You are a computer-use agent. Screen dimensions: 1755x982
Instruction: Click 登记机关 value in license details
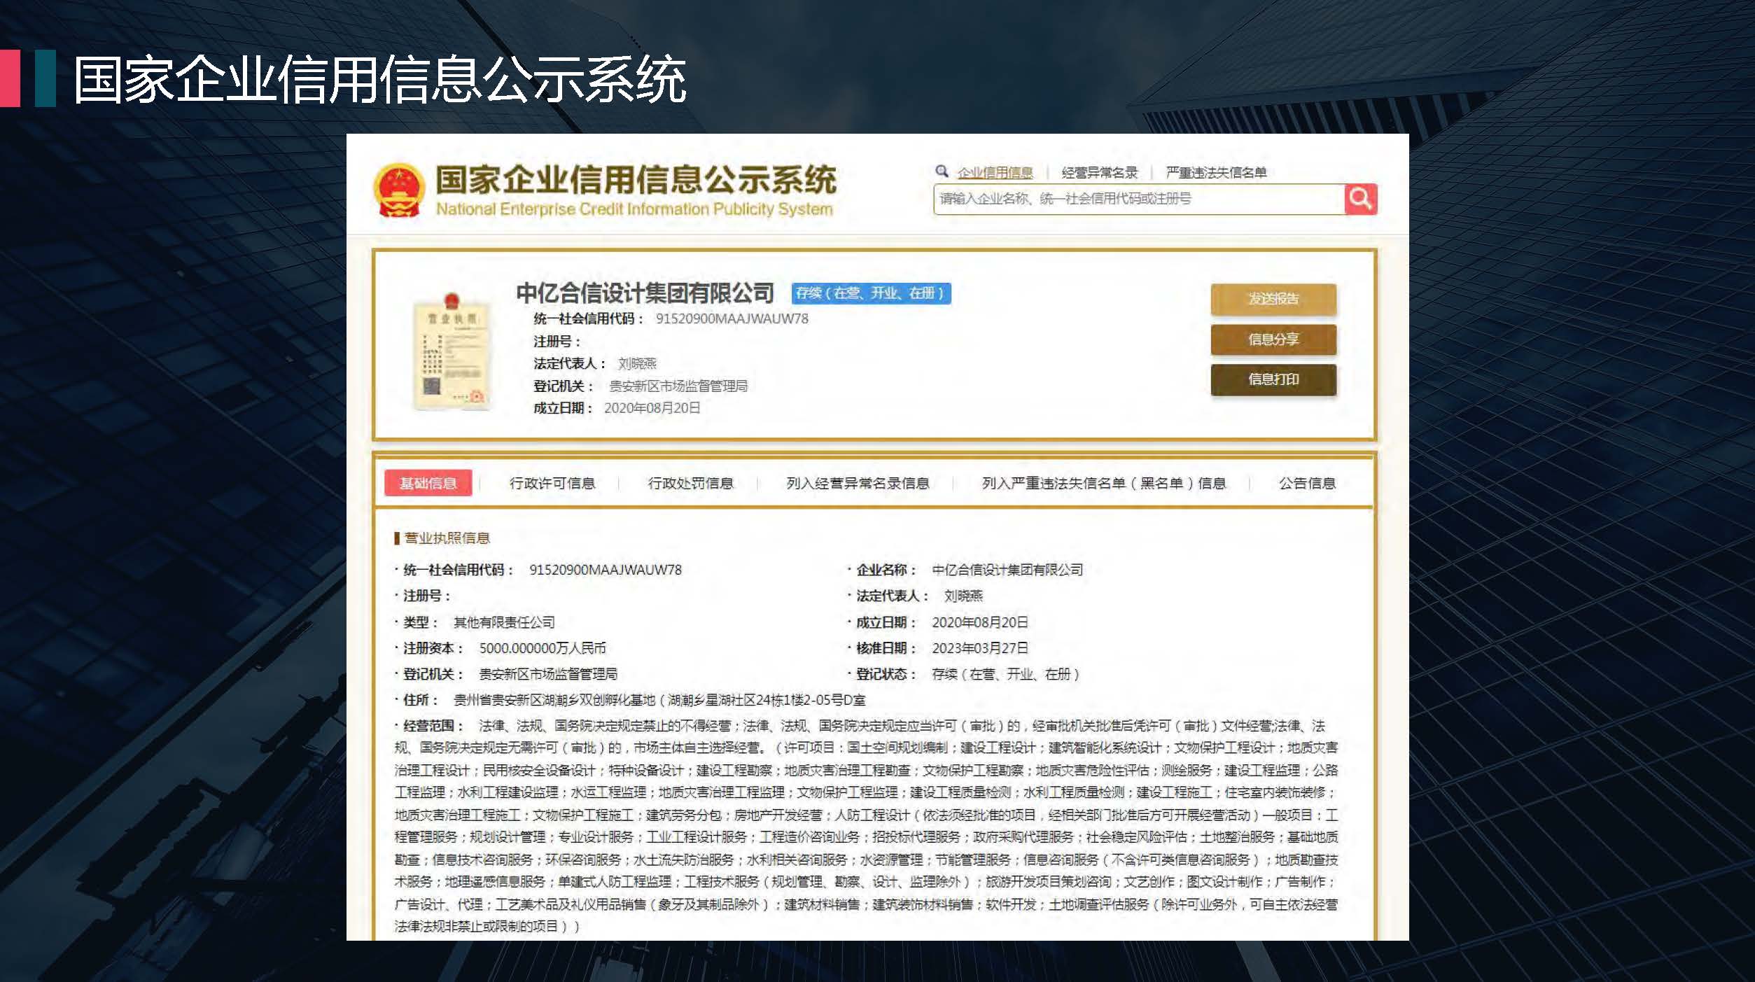click(547, 674)
